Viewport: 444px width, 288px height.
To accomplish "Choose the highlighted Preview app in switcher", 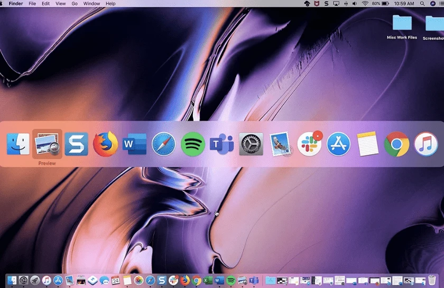I will click(47, 144).
